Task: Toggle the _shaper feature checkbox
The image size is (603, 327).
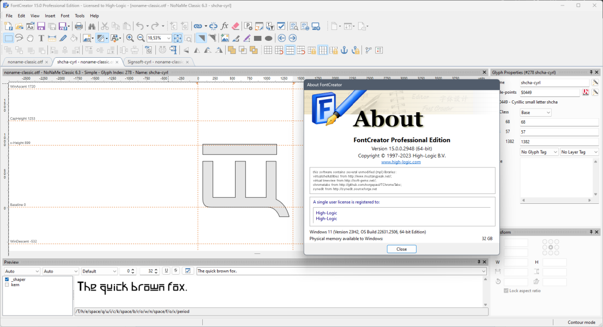Action: click(x=7, y=280)
